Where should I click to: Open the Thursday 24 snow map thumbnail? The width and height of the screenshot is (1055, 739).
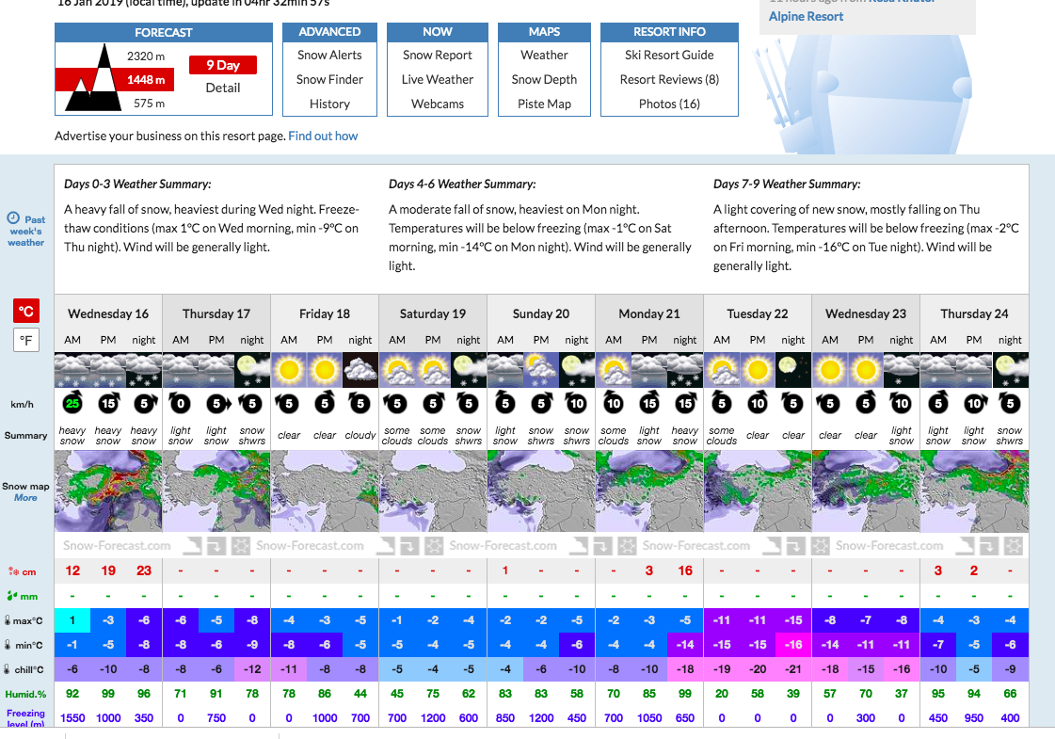point(974,491)
